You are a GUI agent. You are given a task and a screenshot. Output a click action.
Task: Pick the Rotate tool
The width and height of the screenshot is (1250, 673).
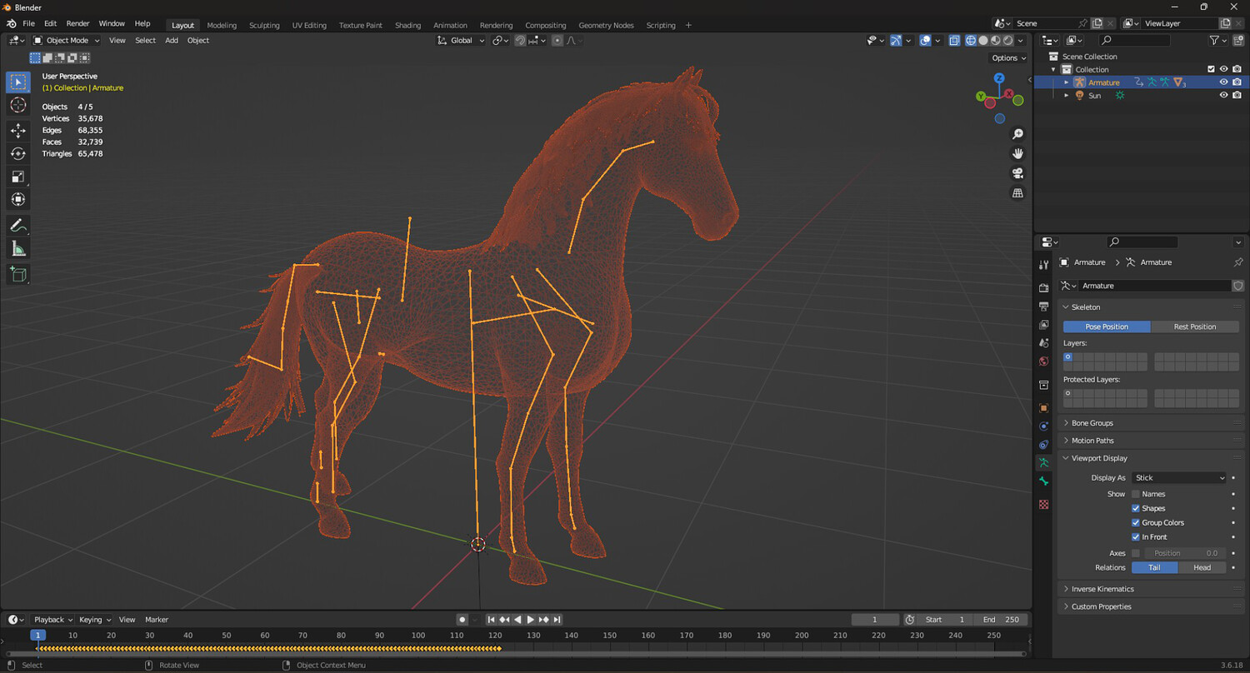18,153
